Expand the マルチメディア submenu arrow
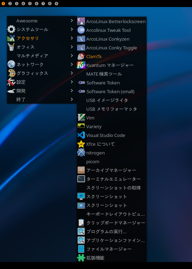The image size is (192, 269). (72, 56)
